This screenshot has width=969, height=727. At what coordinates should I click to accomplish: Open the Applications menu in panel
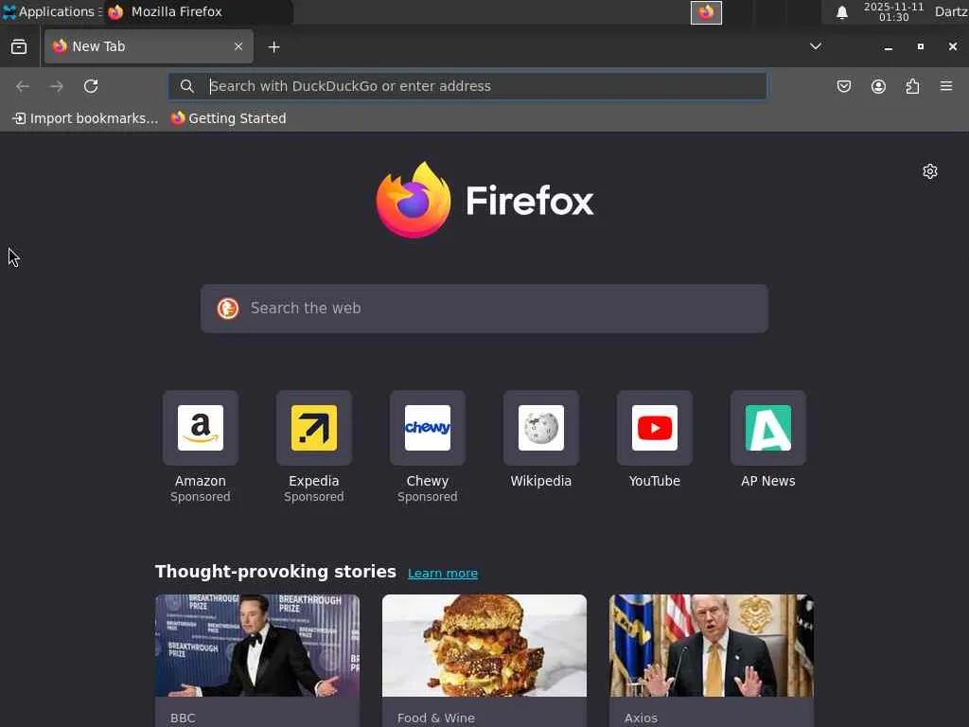[x=52, y=11]
